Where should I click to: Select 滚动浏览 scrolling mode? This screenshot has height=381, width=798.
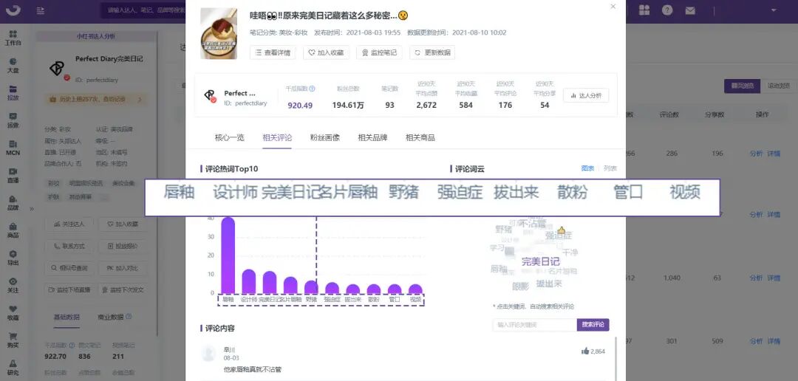pyautogui.click(x=778, y=86)
